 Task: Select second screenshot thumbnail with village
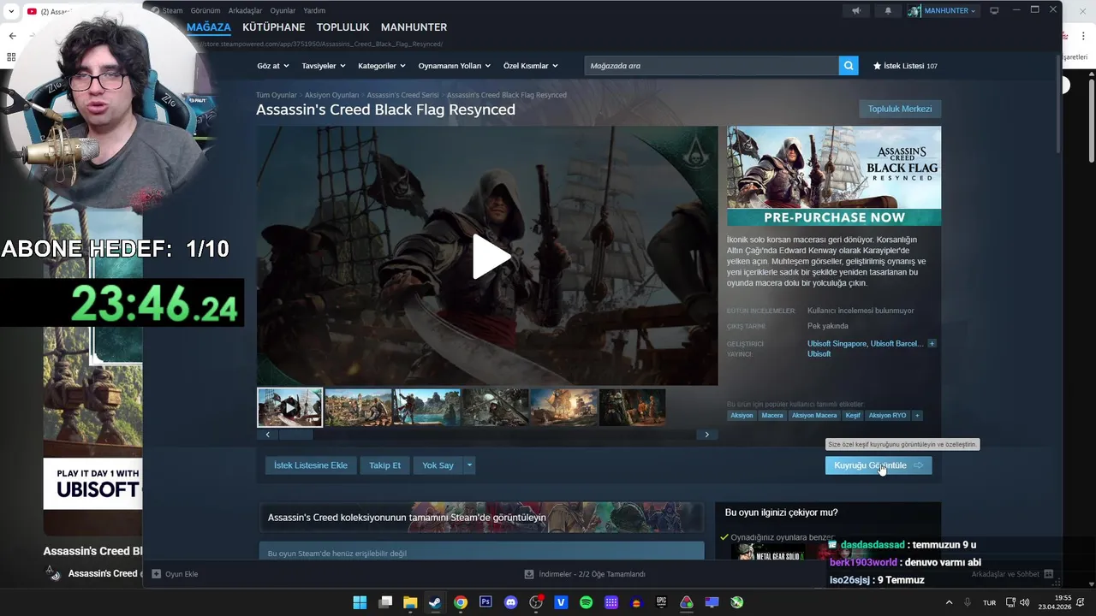358,408
